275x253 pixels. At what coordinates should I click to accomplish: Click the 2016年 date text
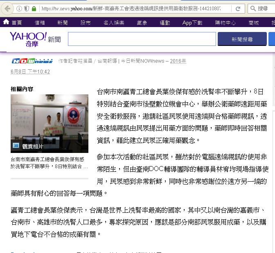[178, 61]
